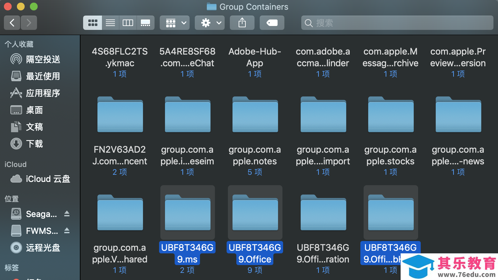
Task: Click the UBF8T346G9.Office name label
Action: 255,253
